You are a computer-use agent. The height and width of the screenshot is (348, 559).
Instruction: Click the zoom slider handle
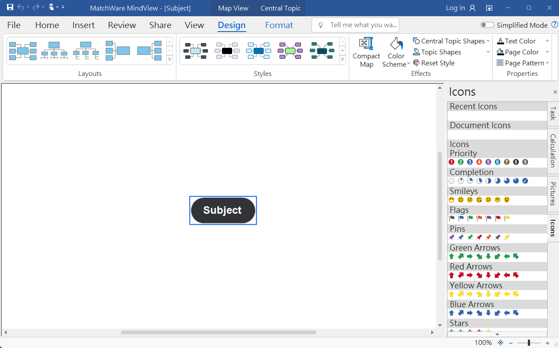pos(529,343)
